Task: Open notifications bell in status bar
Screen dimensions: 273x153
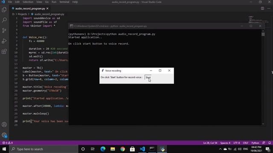Action: [270, 143]
